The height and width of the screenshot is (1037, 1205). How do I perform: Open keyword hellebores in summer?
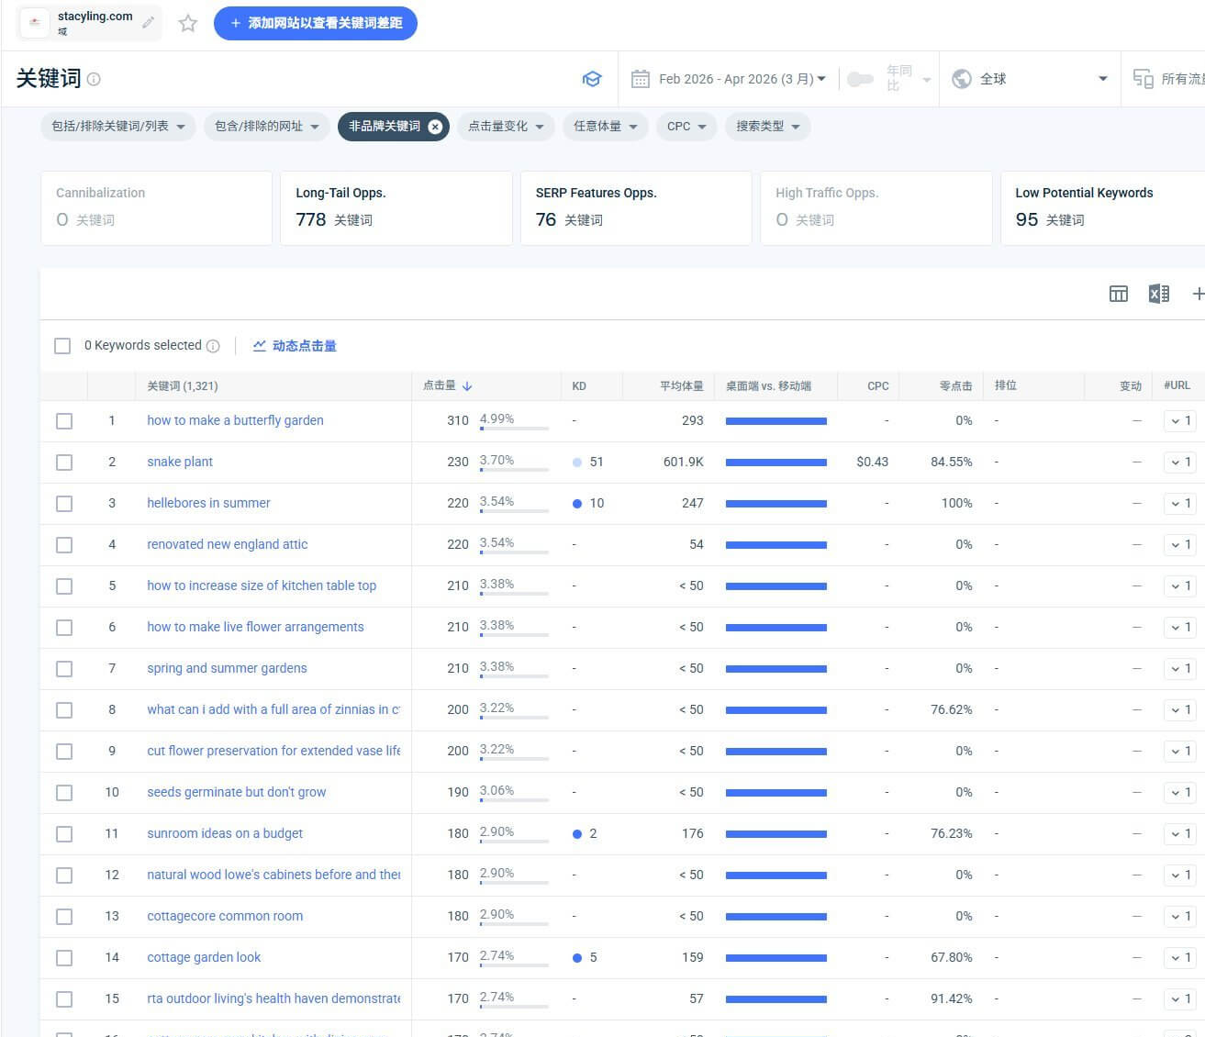pyautogui.click(x=208, y=503)
